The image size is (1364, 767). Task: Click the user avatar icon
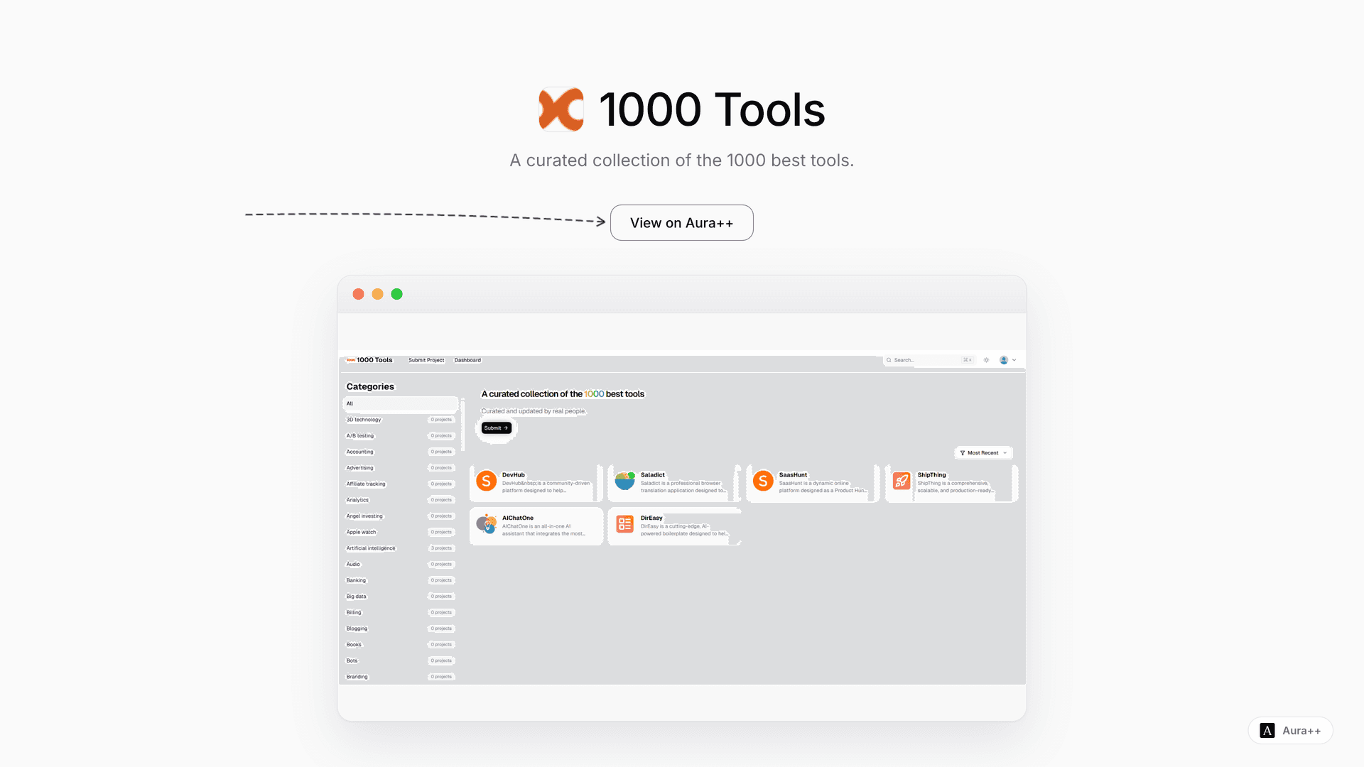(1003, 360)
